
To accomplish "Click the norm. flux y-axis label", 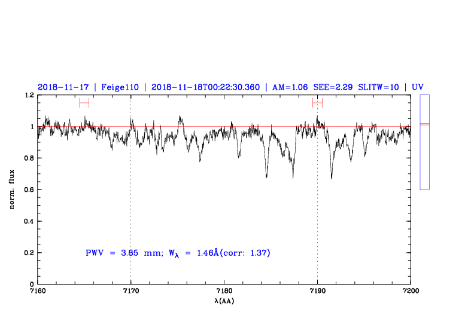I will [13, 189].
